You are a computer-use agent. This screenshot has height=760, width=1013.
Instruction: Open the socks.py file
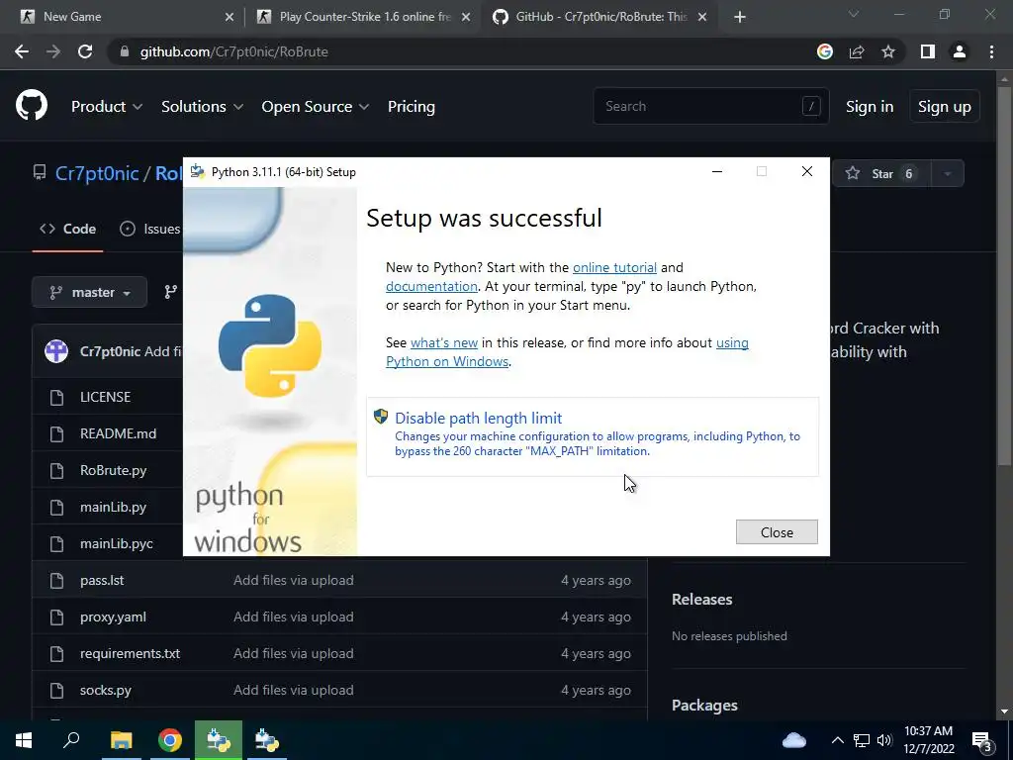(105, 690)
